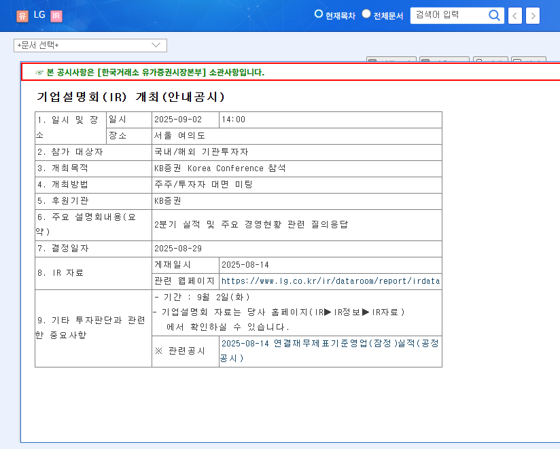Screen dimensions: 560x449
Task: Click the pink IR badge icon
Action: [56, 16]
